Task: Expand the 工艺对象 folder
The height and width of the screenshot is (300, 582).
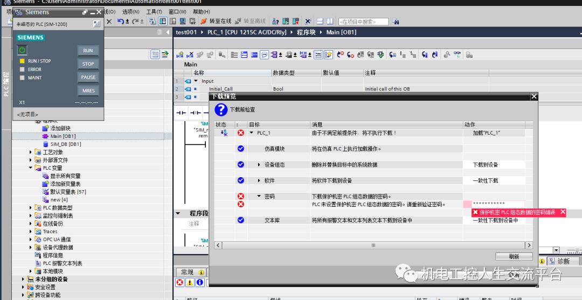Action: pos(30,152)
